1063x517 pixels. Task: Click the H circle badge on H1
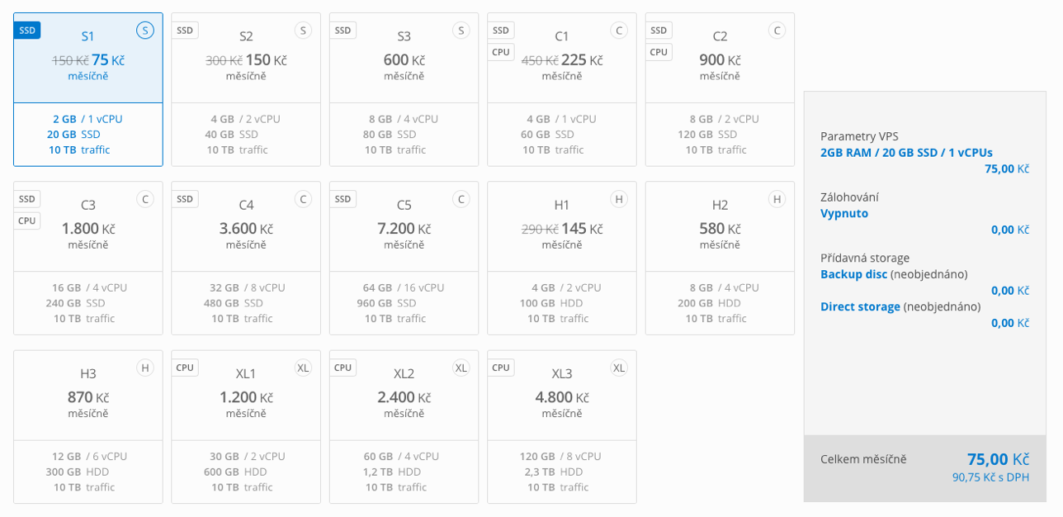tap(619, 199)
